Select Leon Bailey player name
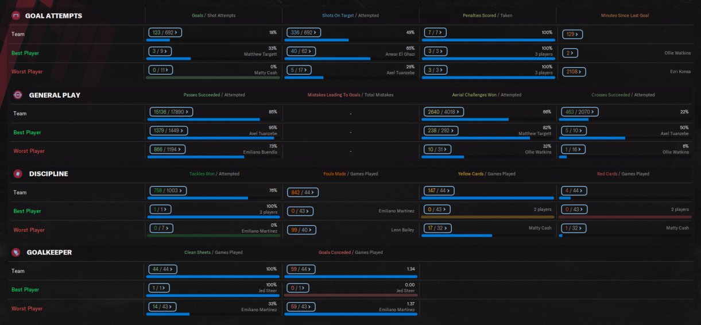 point(402,230)
